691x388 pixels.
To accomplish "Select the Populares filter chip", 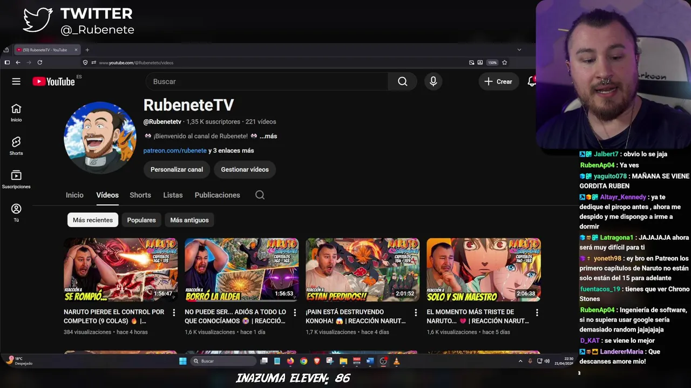I will tap(141, 220).
